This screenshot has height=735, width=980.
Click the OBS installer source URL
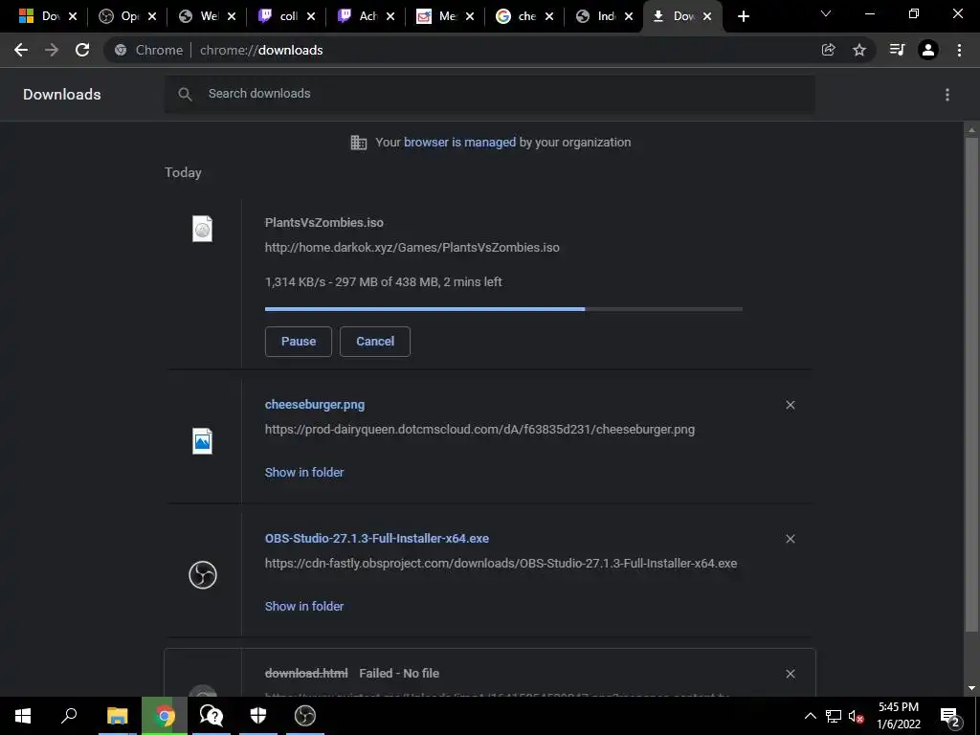tap(501, 563)
